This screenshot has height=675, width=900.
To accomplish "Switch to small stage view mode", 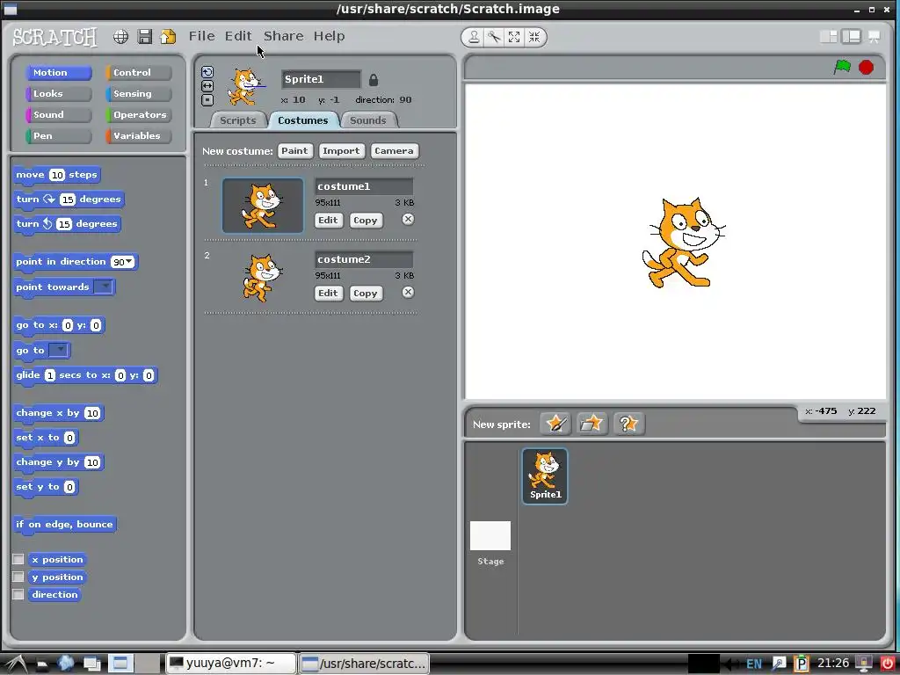I will click(x=828, y=37).
